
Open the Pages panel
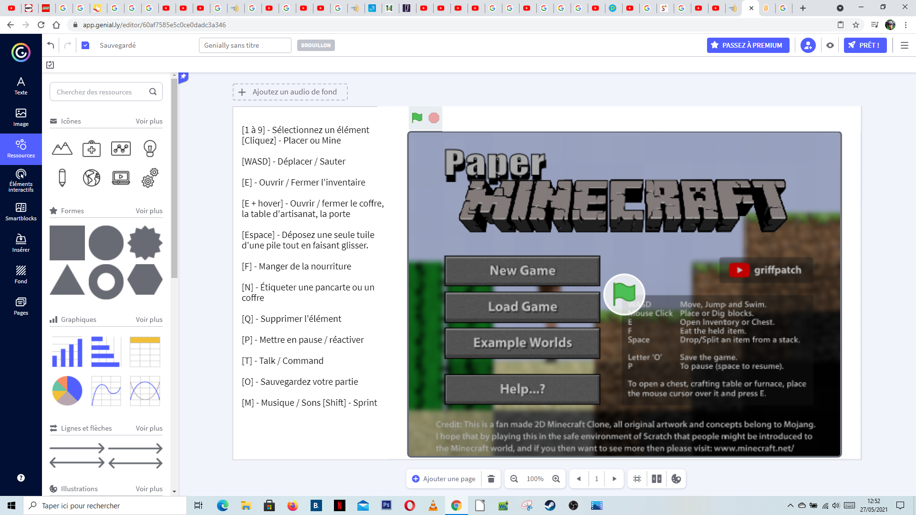[x=21, y=306]
